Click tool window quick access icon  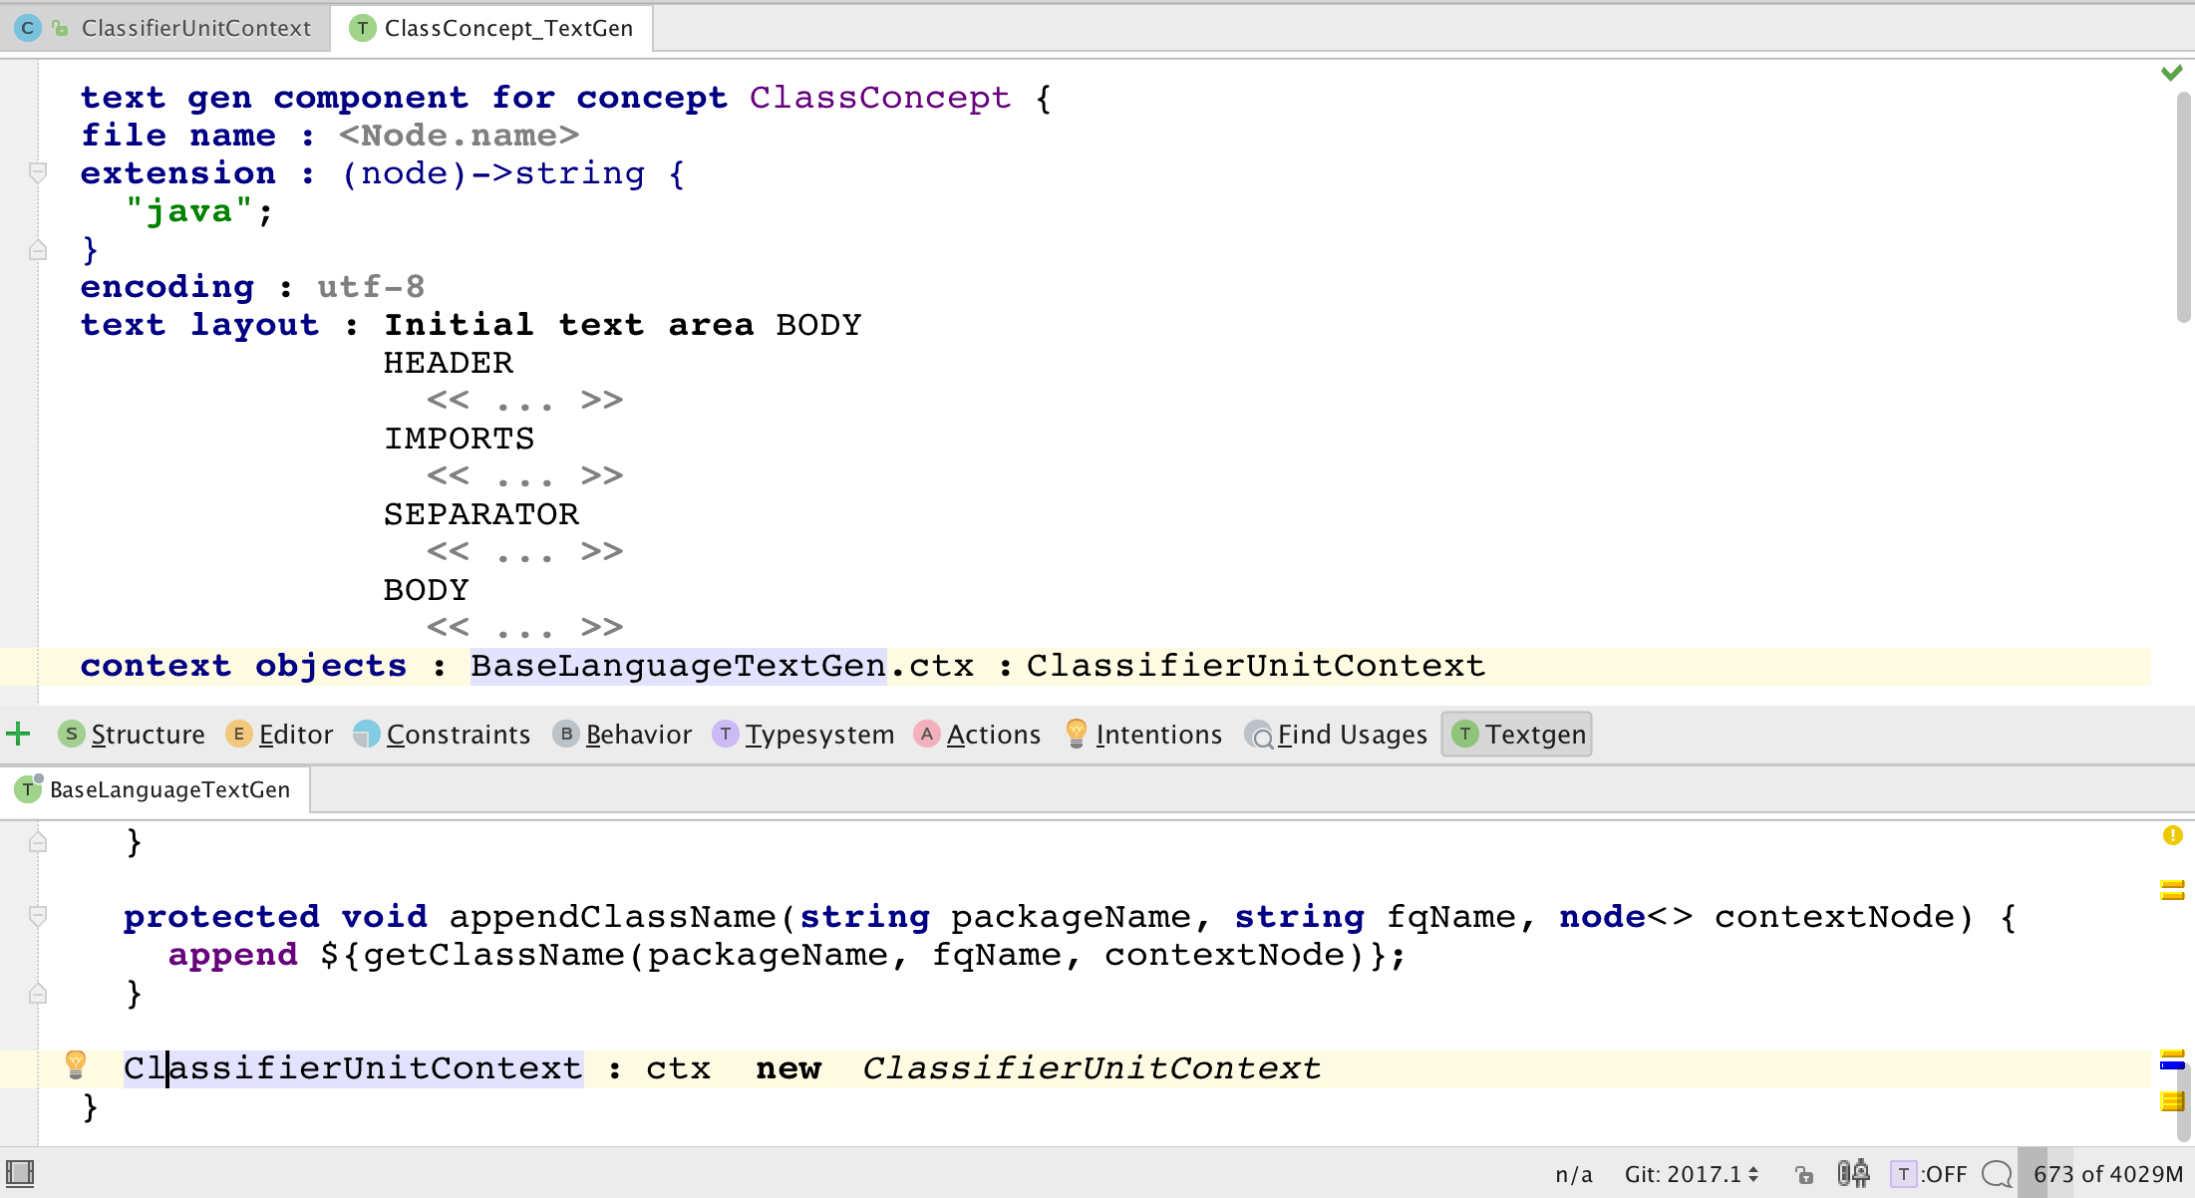tap(20, 1173)
